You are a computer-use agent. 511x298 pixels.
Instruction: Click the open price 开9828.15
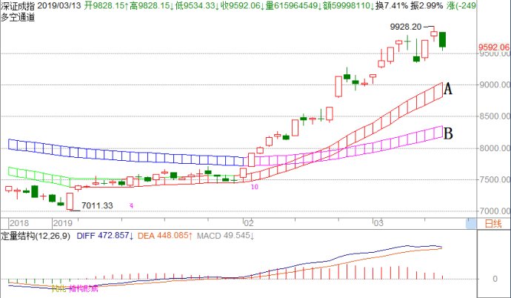(x=107, y=5)
